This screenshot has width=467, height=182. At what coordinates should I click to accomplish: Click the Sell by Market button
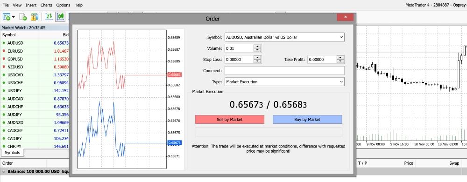[x=230, y=119]
